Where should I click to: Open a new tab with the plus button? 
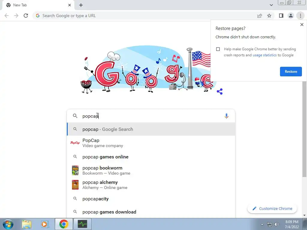[x=81, y=5]
